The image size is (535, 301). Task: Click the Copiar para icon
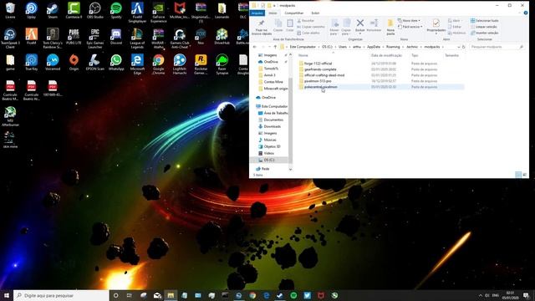click(x=346, y=23)
